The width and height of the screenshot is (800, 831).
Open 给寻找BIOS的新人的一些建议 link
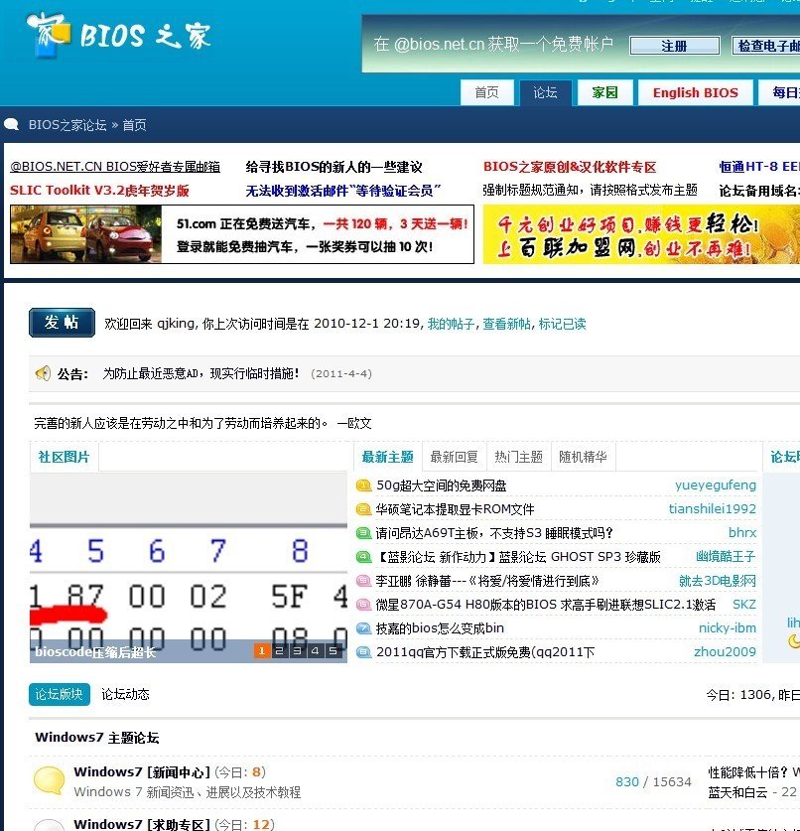(x=333, y=167)
